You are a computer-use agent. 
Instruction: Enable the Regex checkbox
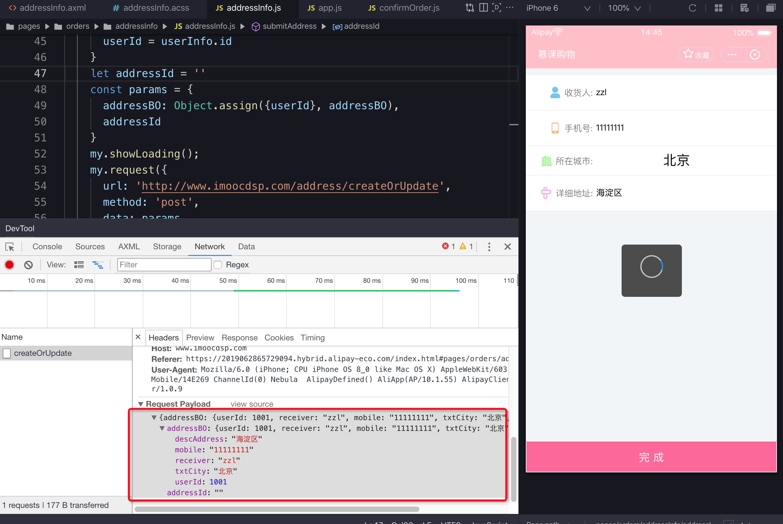218,265
